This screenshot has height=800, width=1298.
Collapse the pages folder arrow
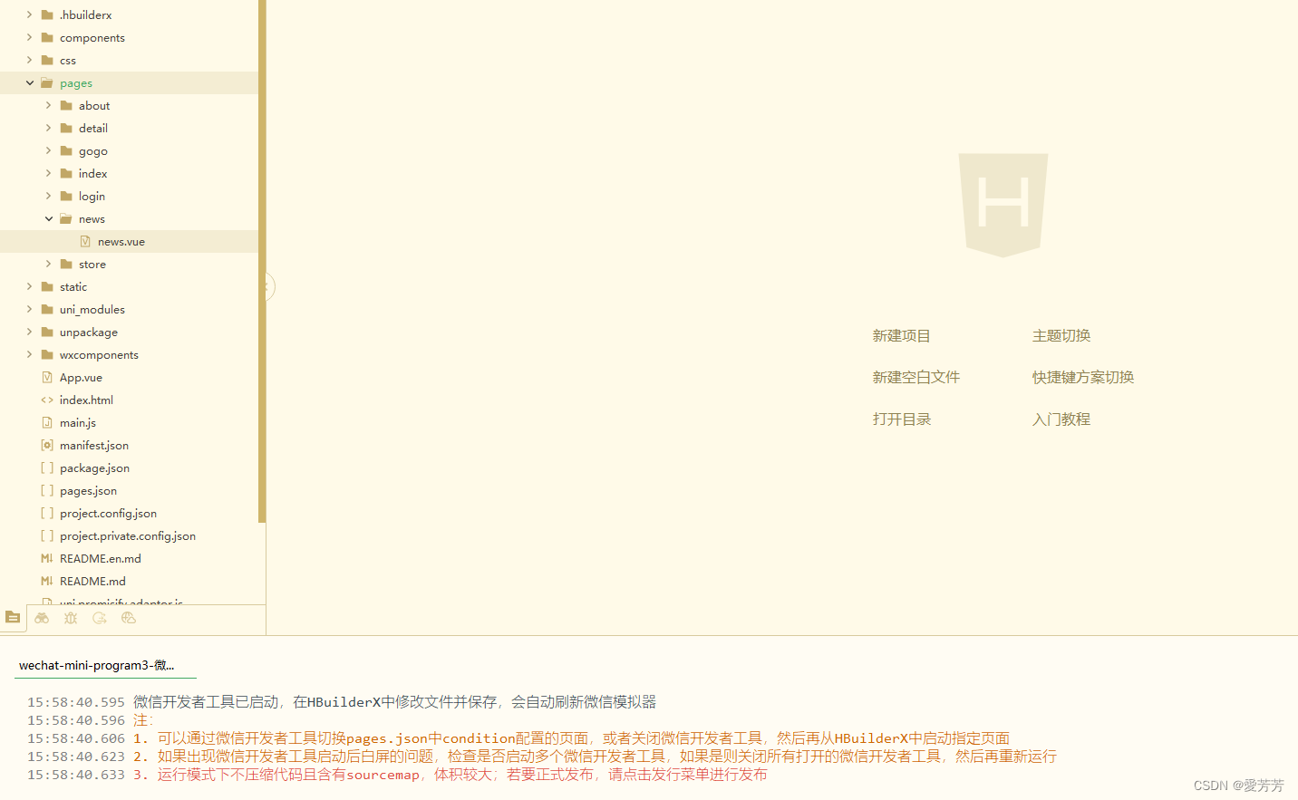click(29, 82)
